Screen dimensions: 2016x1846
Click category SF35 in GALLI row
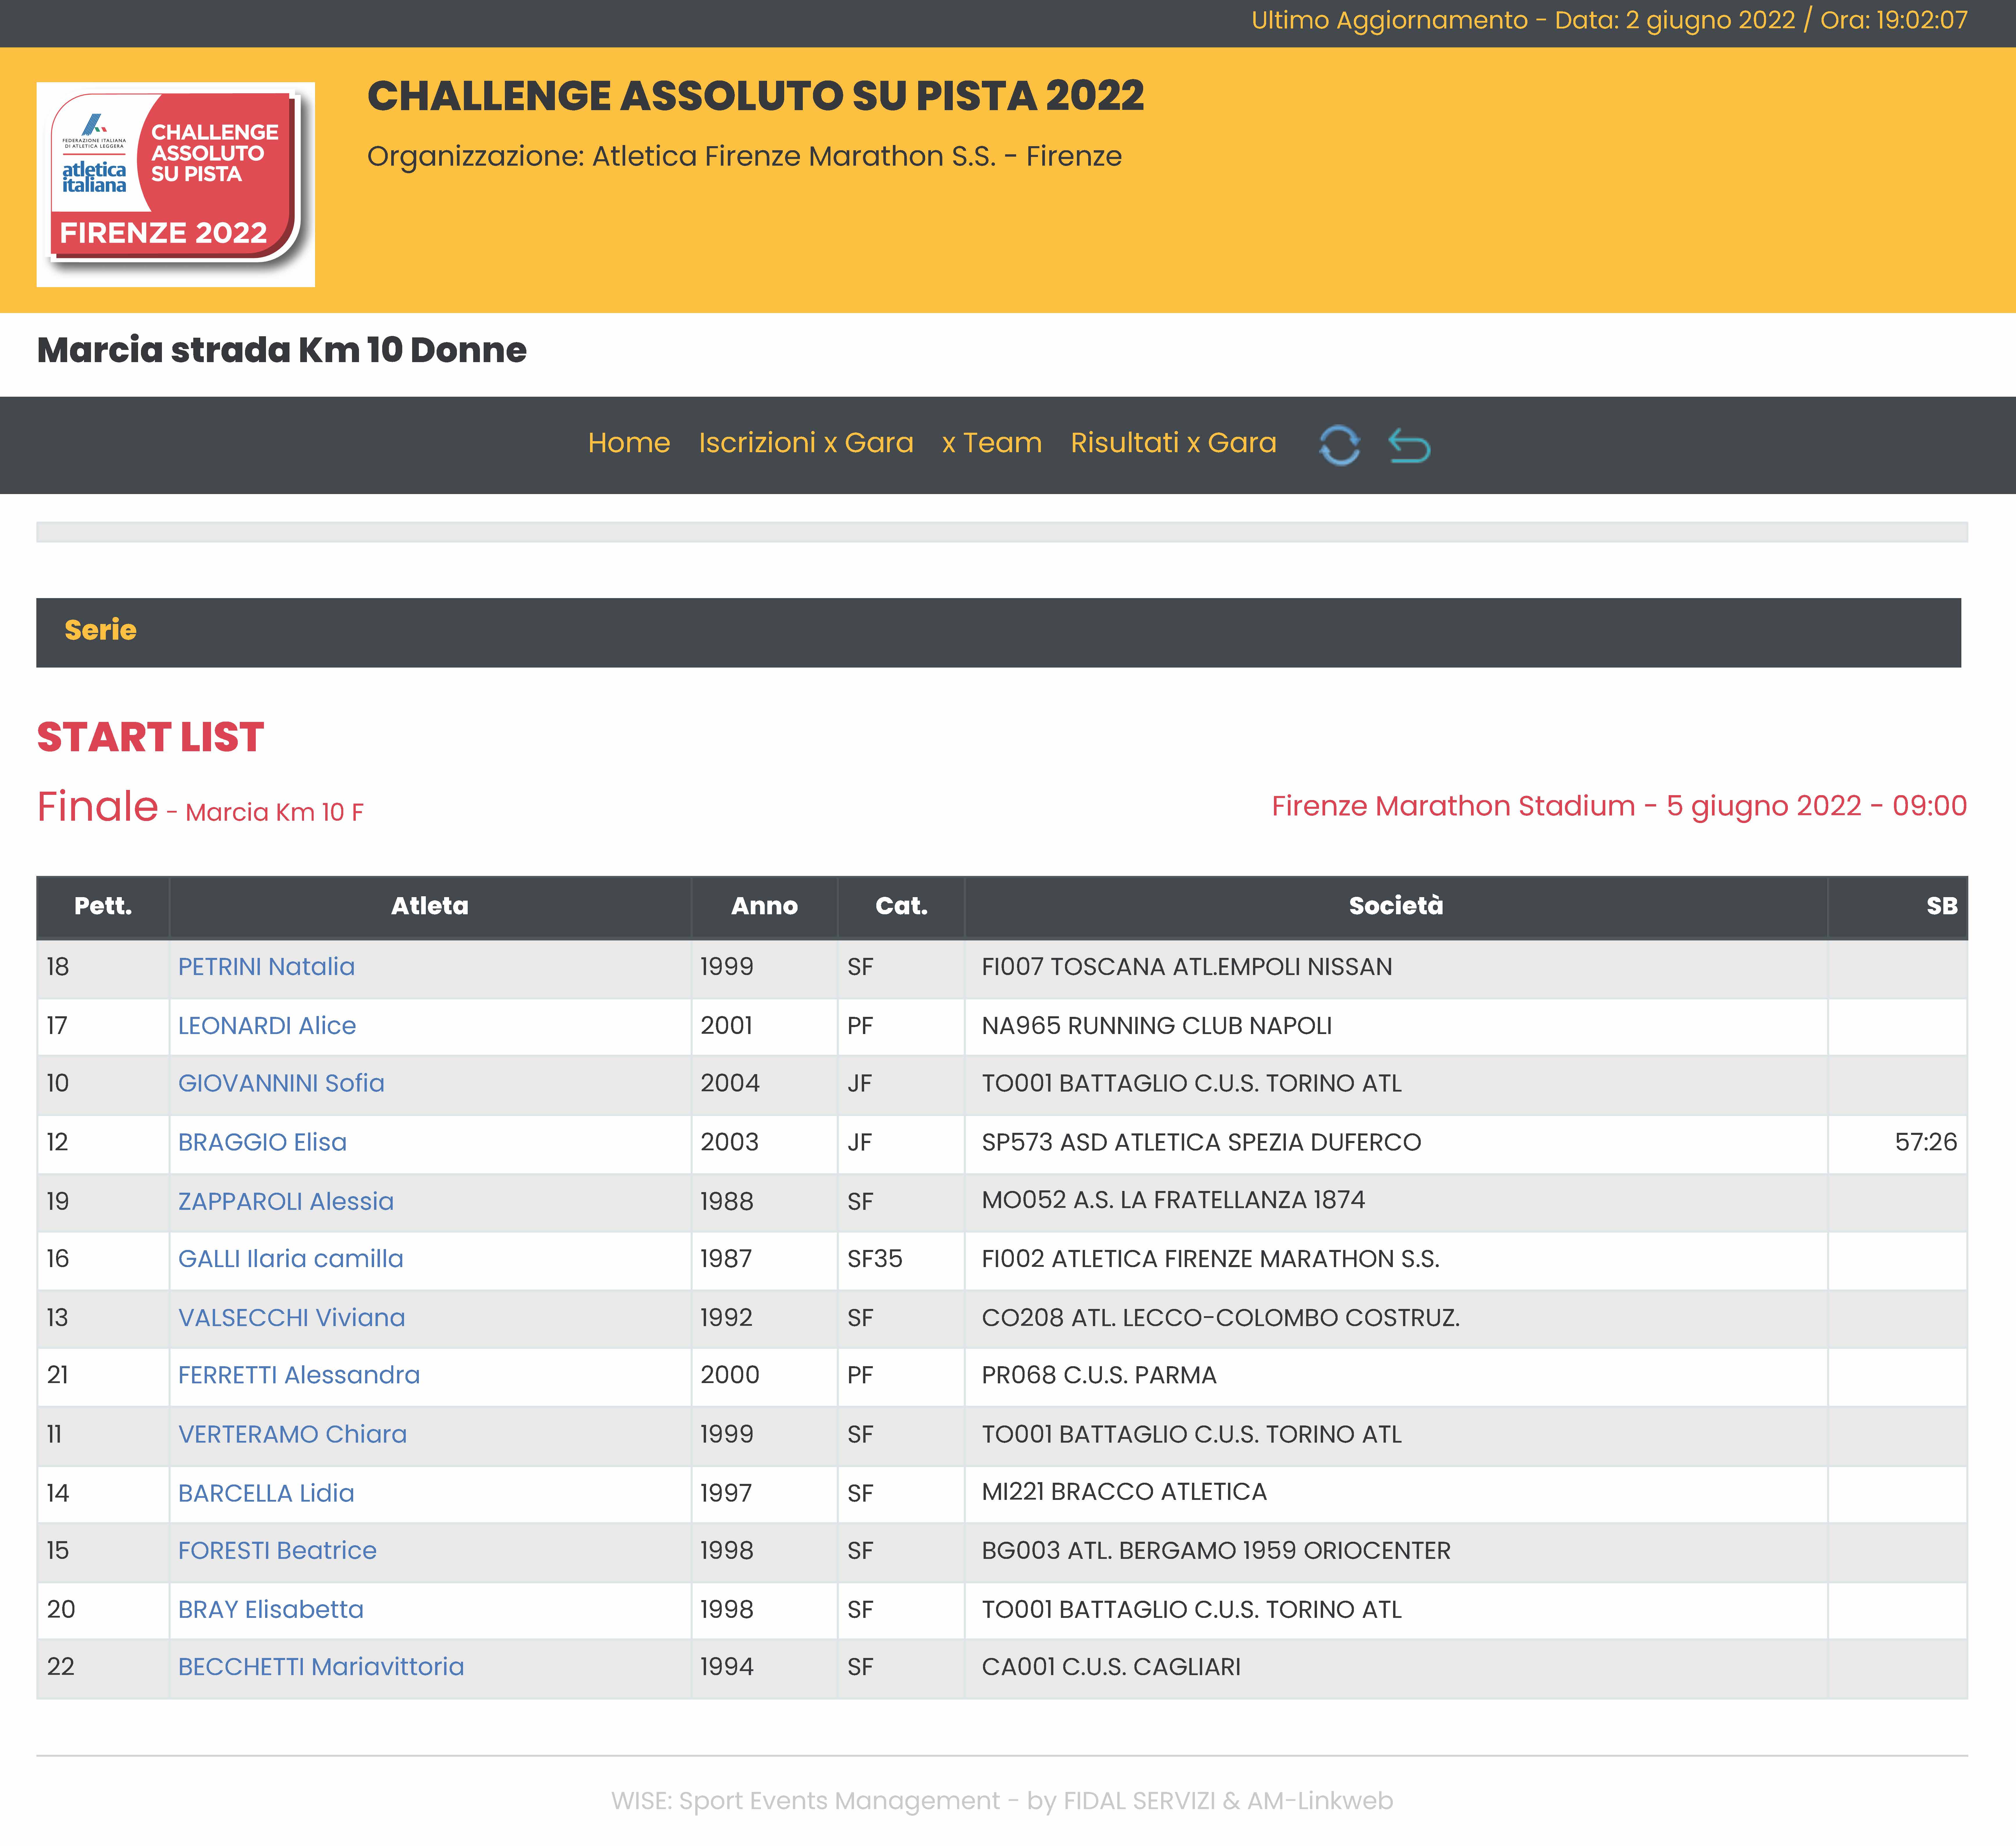(875, 1259)
